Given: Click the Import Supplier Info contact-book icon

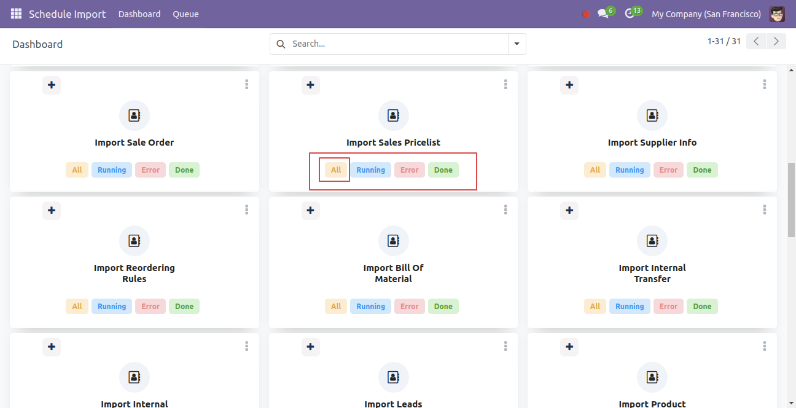Looking at the screenshot, I should (652, 116).
